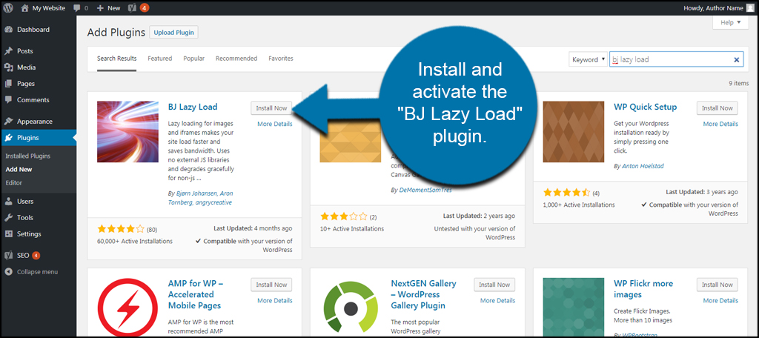Image resolution: width=759 pixels, height=338 pixels.
Task: Visit My Website home icon
Action: 25,7
